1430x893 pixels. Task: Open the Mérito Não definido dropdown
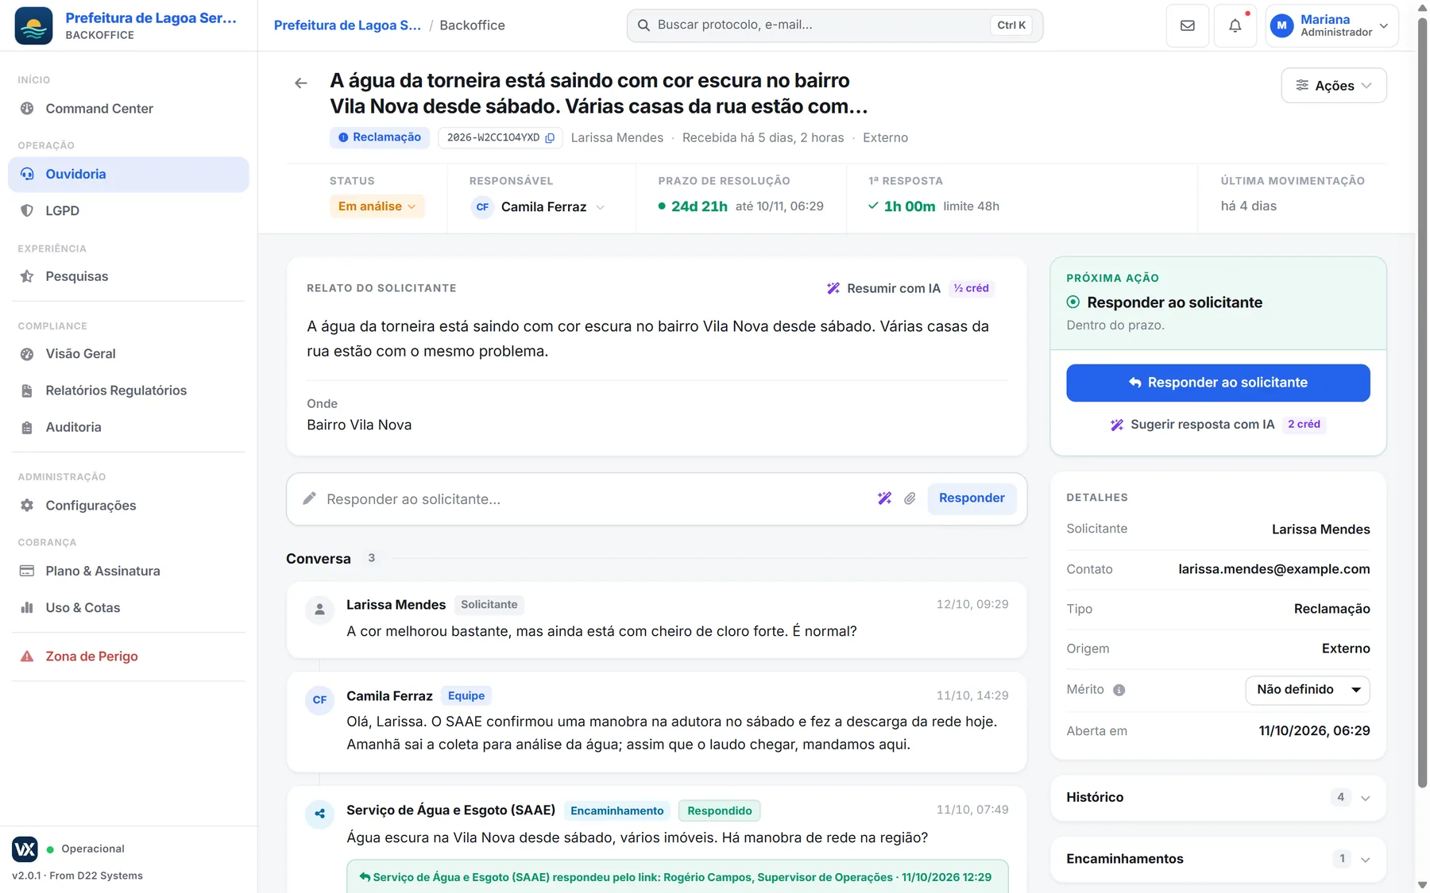[x=1308, y=690]
